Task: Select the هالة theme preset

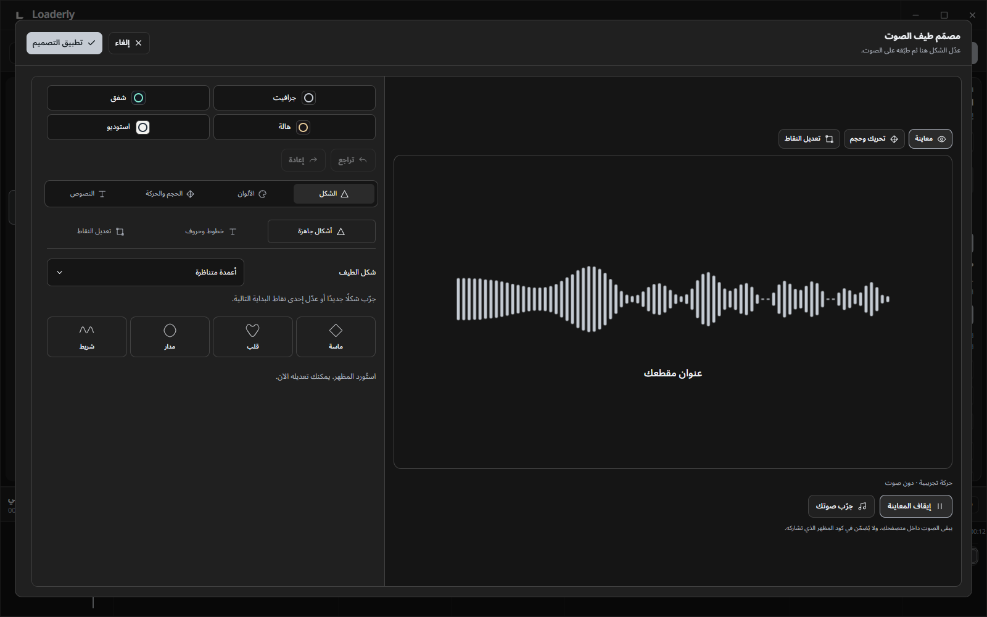Action: click(294, 127)
